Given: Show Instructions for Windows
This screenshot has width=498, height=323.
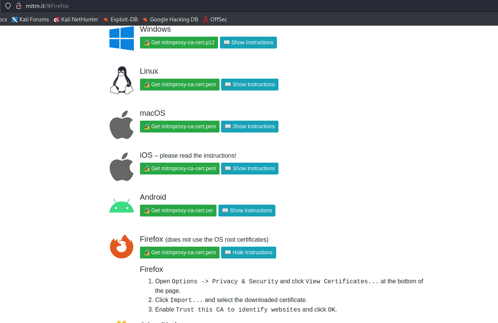Looking at the screenshot, I should [x=248, y=43].
